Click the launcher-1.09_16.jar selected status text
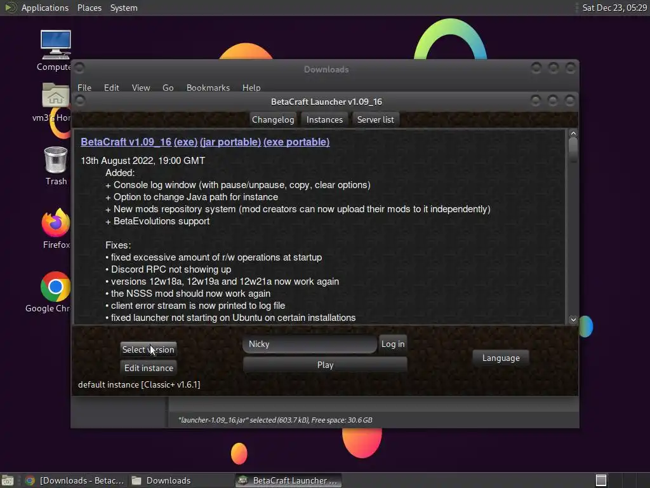This screenshot has height=488, width=650. (x=275, y=420)
